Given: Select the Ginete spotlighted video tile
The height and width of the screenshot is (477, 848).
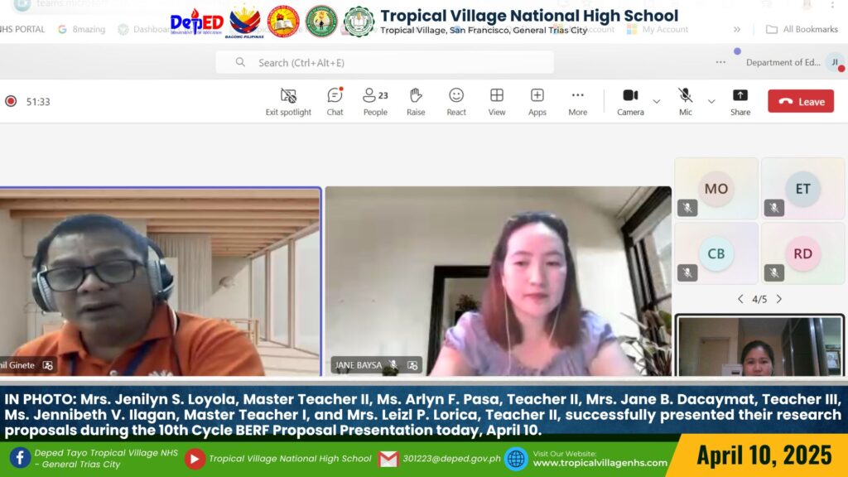Looking at the screenshot, I should tap(160, 282).
